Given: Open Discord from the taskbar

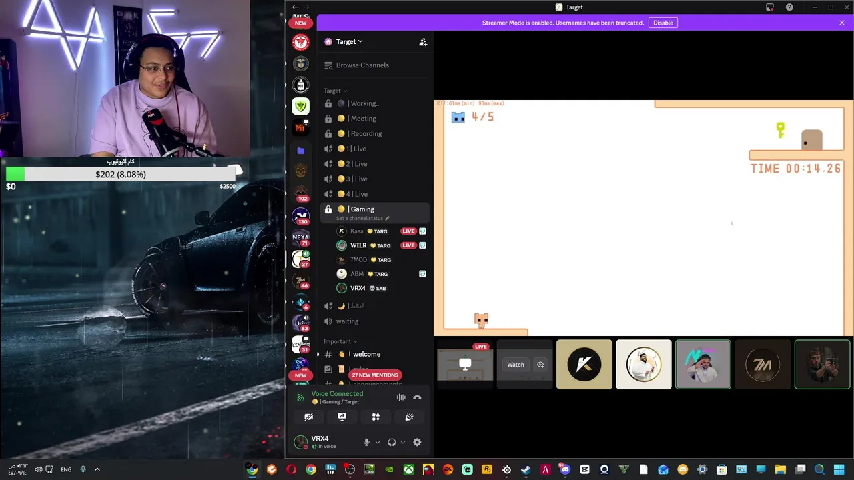Looking at the screenshot, I should click(565, 469).
